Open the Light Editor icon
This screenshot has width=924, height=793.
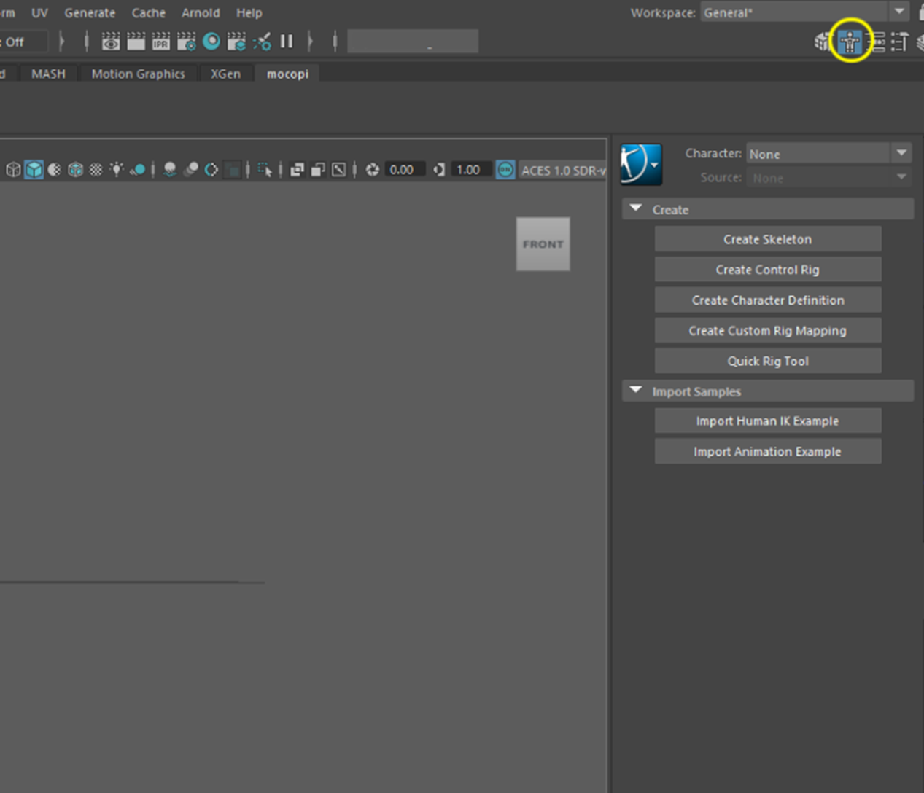coord(262,42)
